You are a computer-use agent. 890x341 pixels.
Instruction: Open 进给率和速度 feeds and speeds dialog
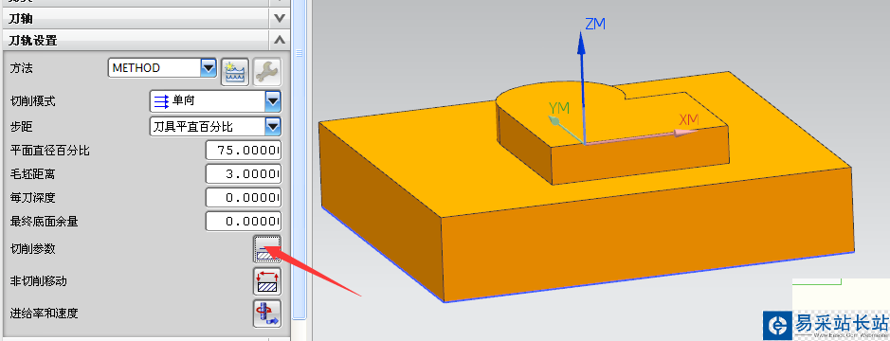pyautogui.click(x=266, y=314)
